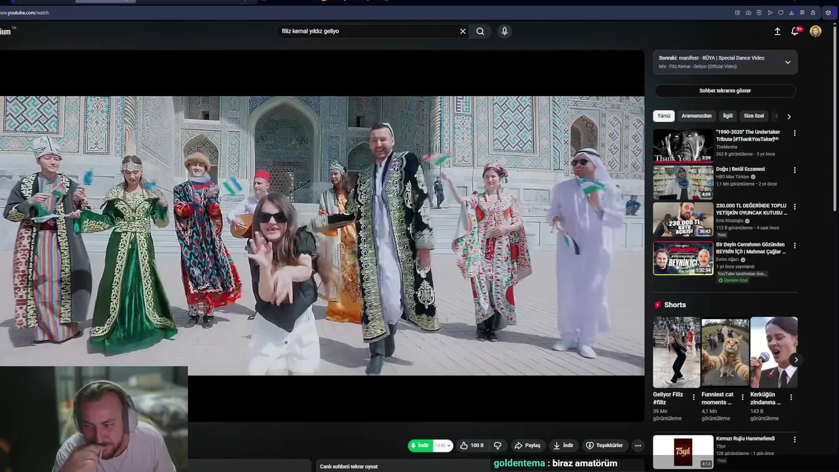This screenshot has height=472, width=839.
Task: Open options for Funniest cat moments short
Action: coord(742,397)
